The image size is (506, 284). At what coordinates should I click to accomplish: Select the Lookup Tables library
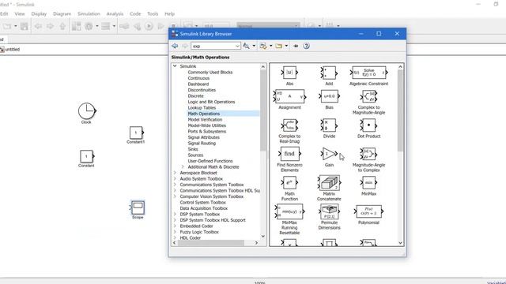point(202,107)
